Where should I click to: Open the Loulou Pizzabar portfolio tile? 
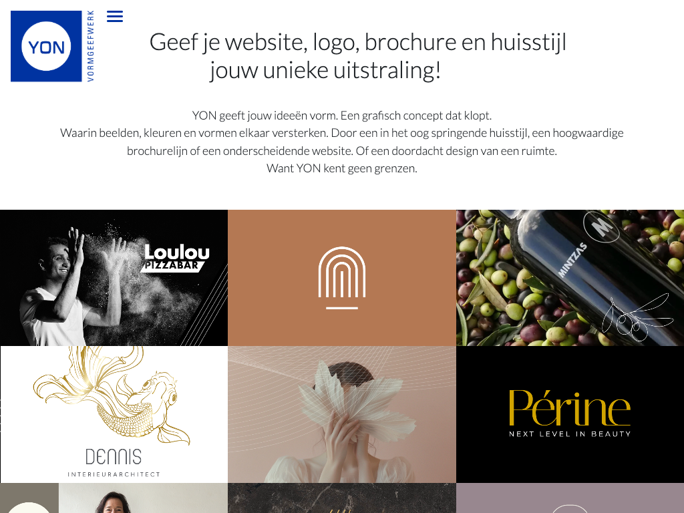tap(114, 278)
